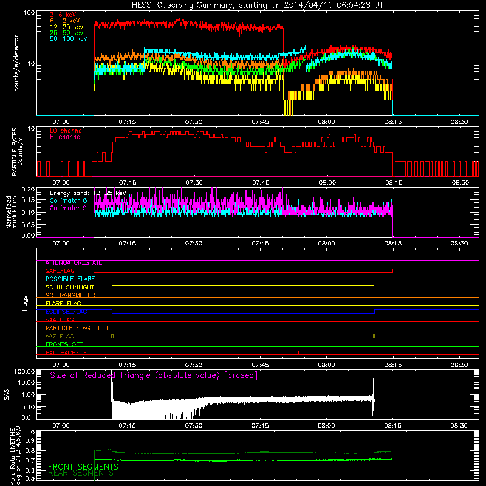Click the FRONTS_OFF flag label

(x=64, y=344)
